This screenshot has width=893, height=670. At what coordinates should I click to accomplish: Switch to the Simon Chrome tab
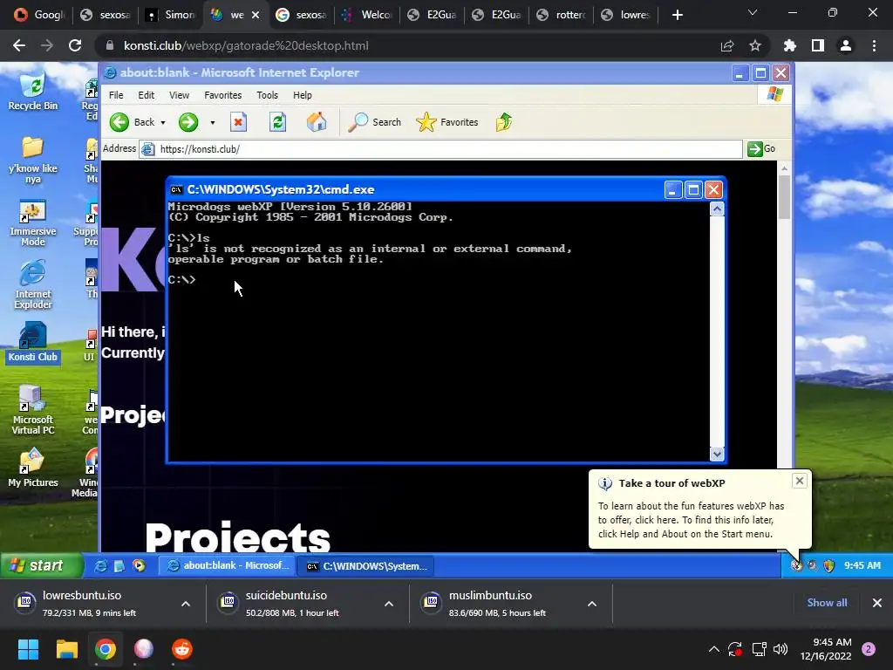coord(171,15)
